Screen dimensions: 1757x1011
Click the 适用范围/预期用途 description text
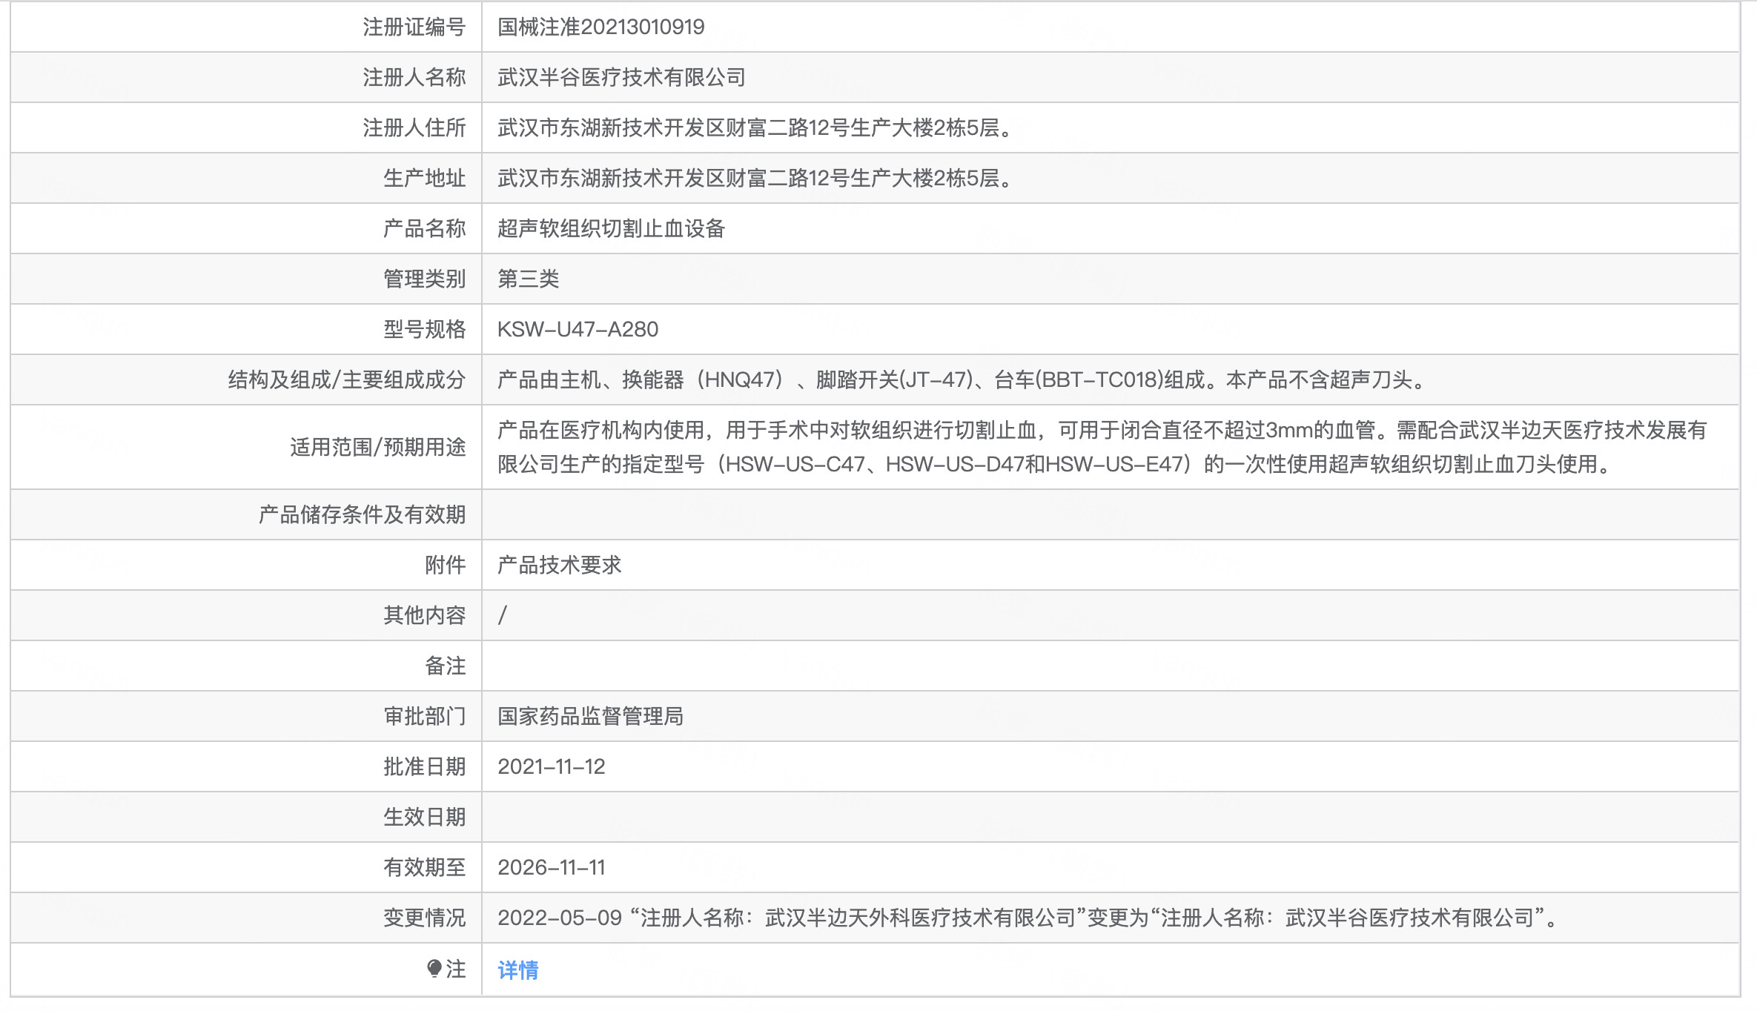(x=1102, y=447)
